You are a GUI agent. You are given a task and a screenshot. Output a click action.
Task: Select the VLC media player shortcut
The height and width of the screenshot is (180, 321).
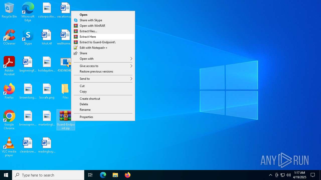pyautogui.click(x=9, y=147)
